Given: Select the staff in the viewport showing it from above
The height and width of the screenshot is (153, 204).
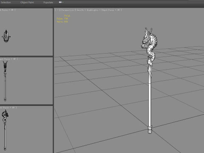Looking at the screenshot, I should tap(6, 36).
